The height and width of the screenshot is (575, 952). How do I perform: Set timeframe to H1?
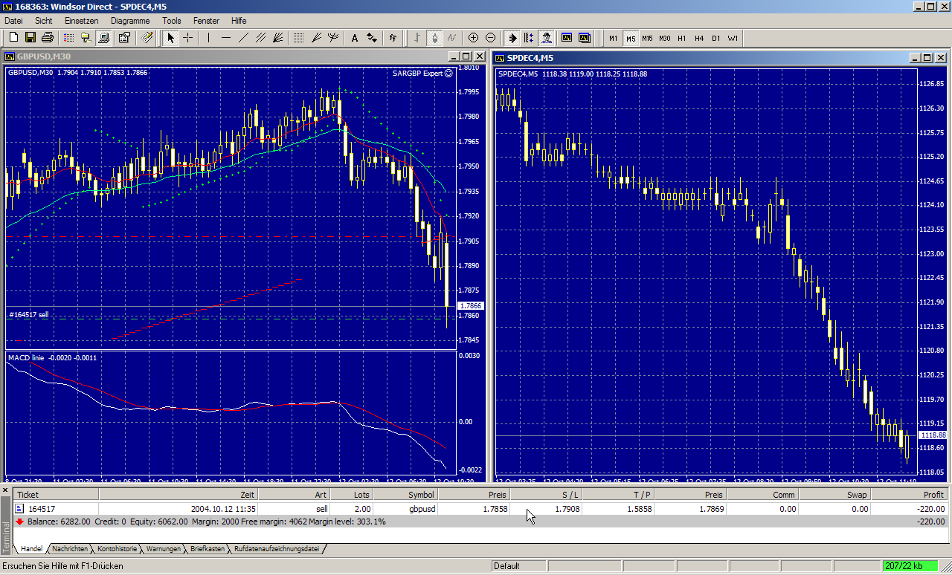(681, 38)
